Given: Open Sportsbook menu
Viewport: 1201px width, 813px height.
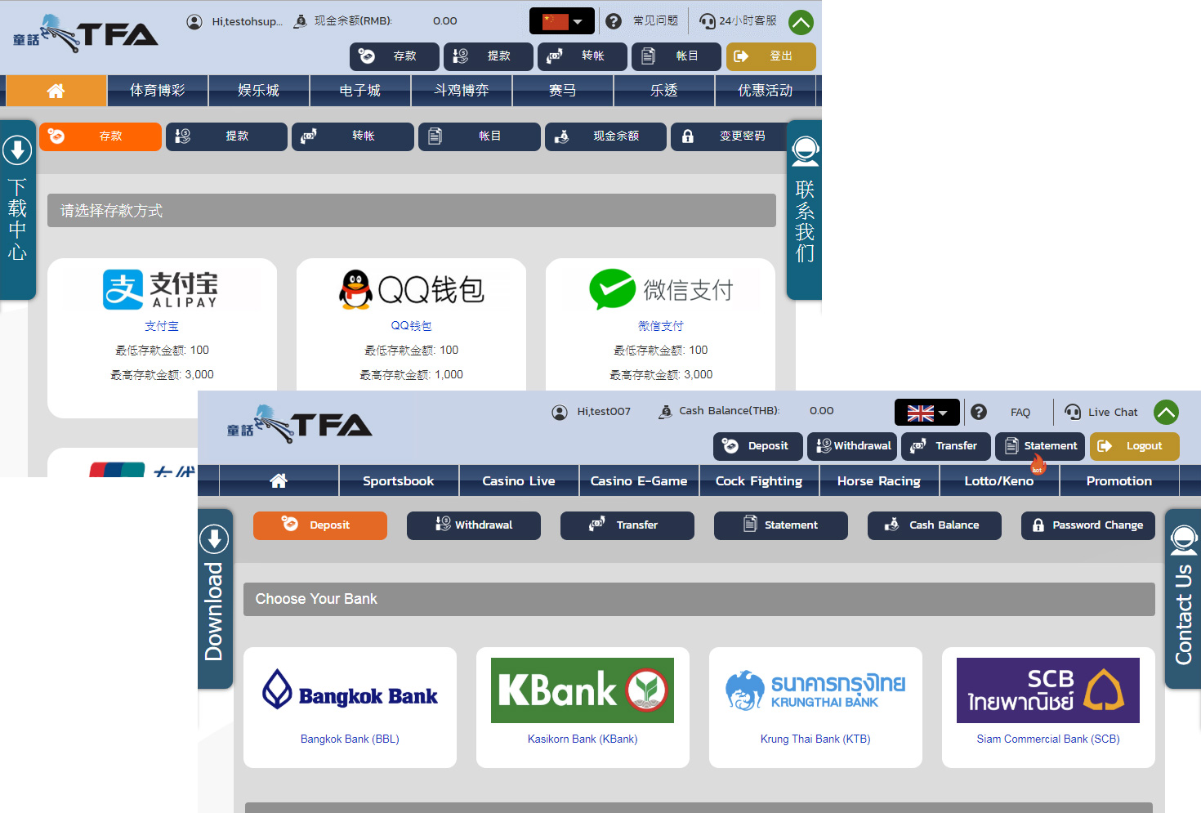Looking at the screenshot, I should (399, 480).
